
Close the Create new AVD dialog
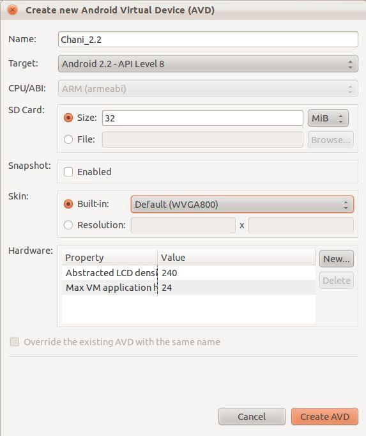(x=13, y=10)
